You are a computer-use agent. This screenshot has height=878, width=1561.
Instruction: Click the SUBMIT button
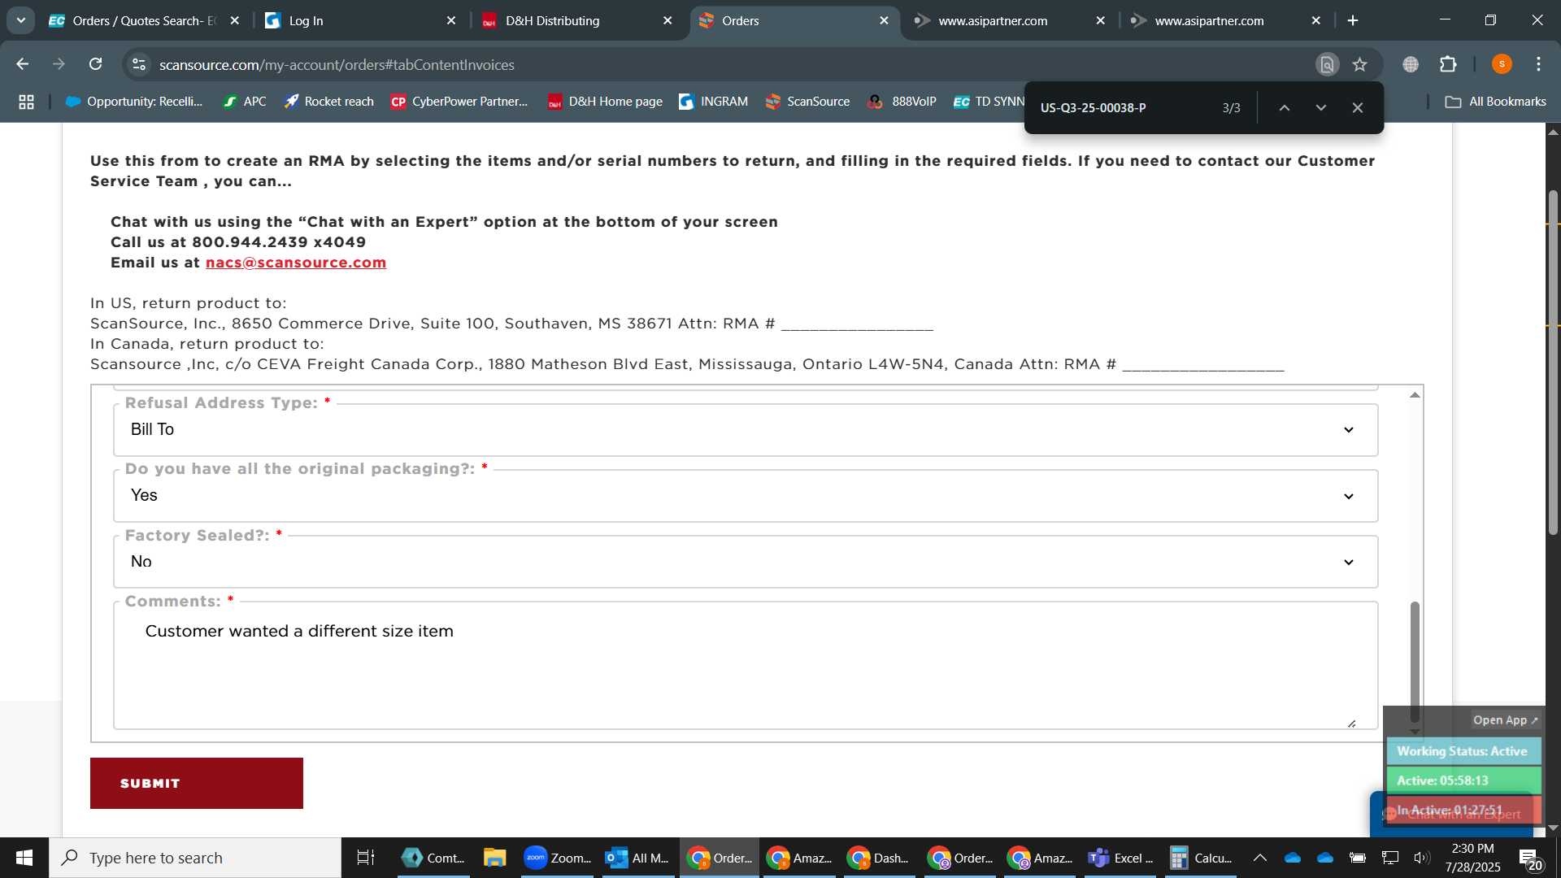click(197, 783)
